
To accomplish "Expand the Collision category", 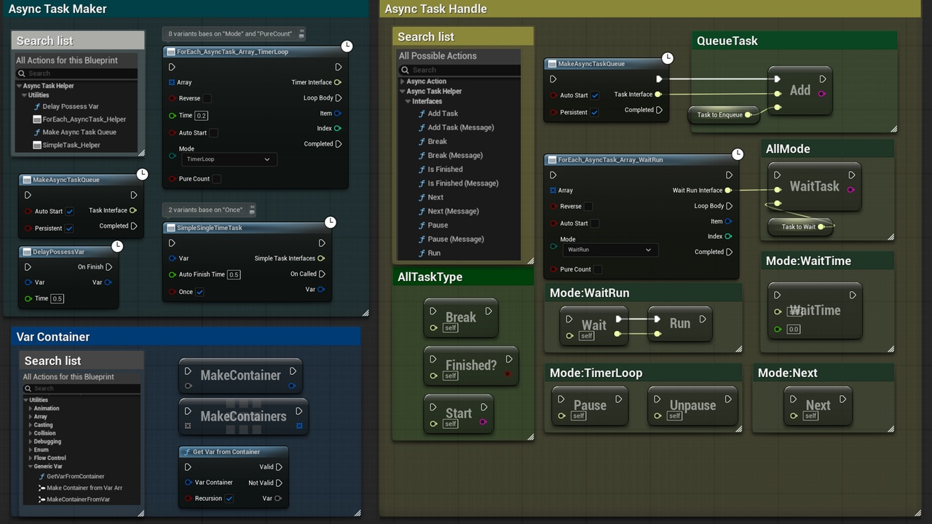I will pos(31,433).
